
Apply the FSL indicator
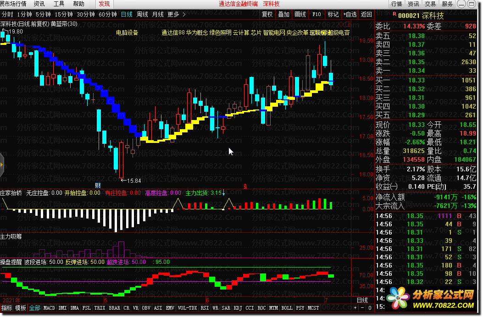click(x=87, y=308)
